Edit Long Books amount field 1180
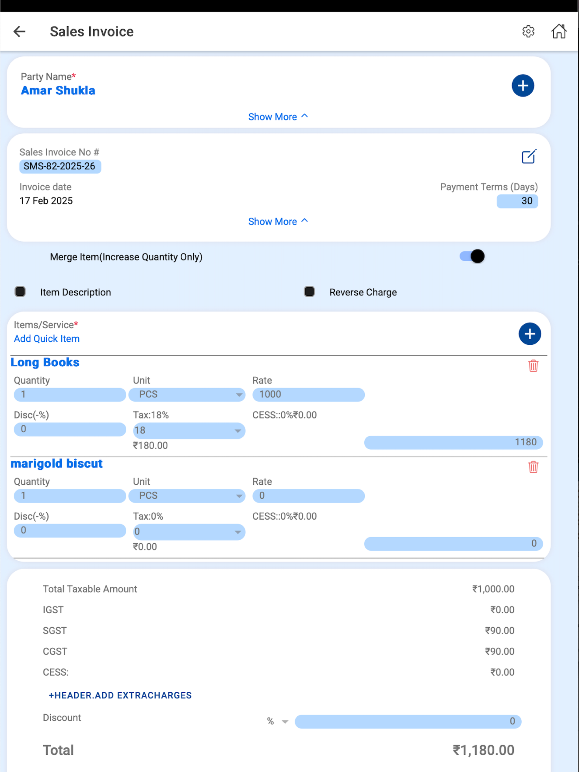The height and width of the screenshot is (772, 579). 453,443
